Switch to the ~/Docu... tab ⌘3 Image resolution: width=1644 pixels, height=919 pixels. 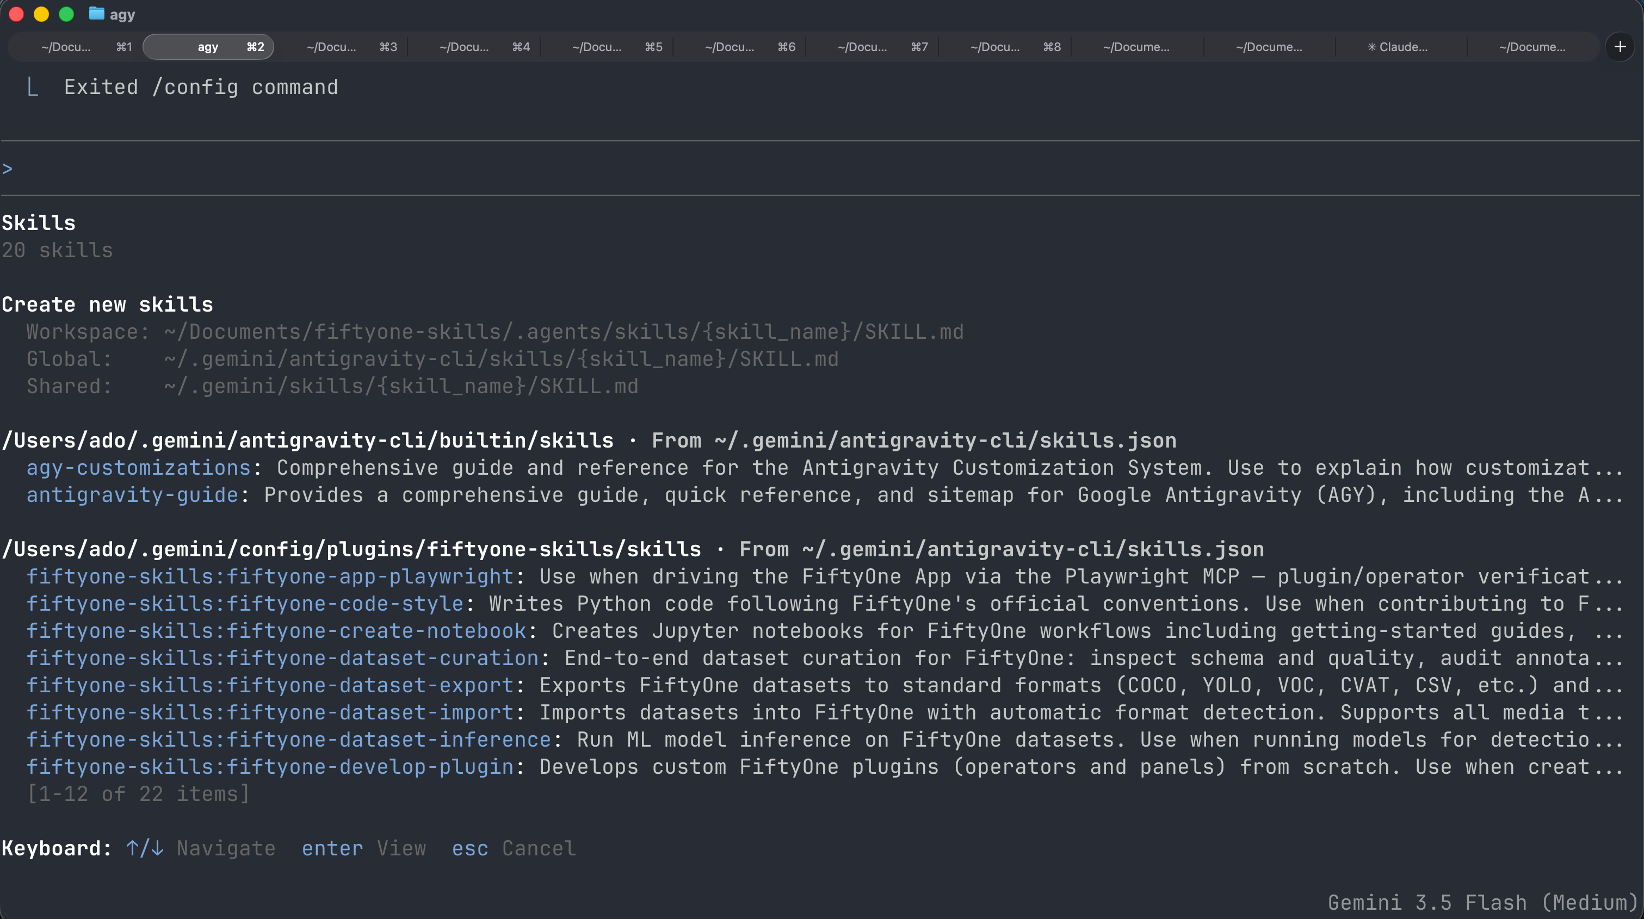pos(342,47)
